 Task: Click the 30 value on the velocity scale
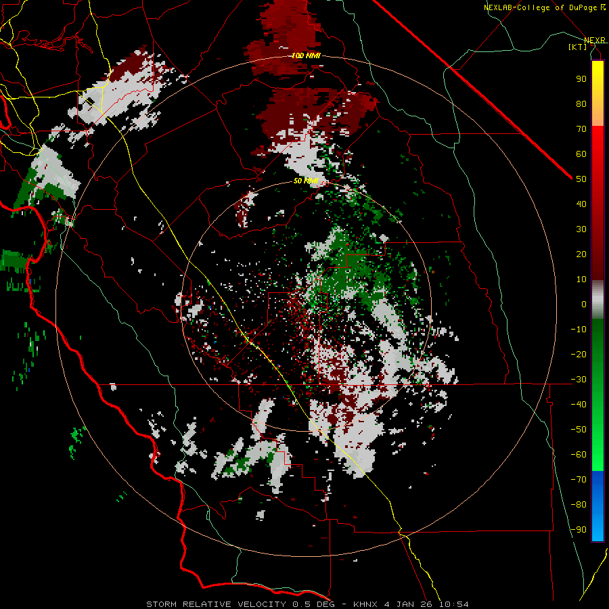tap(581, 229)
